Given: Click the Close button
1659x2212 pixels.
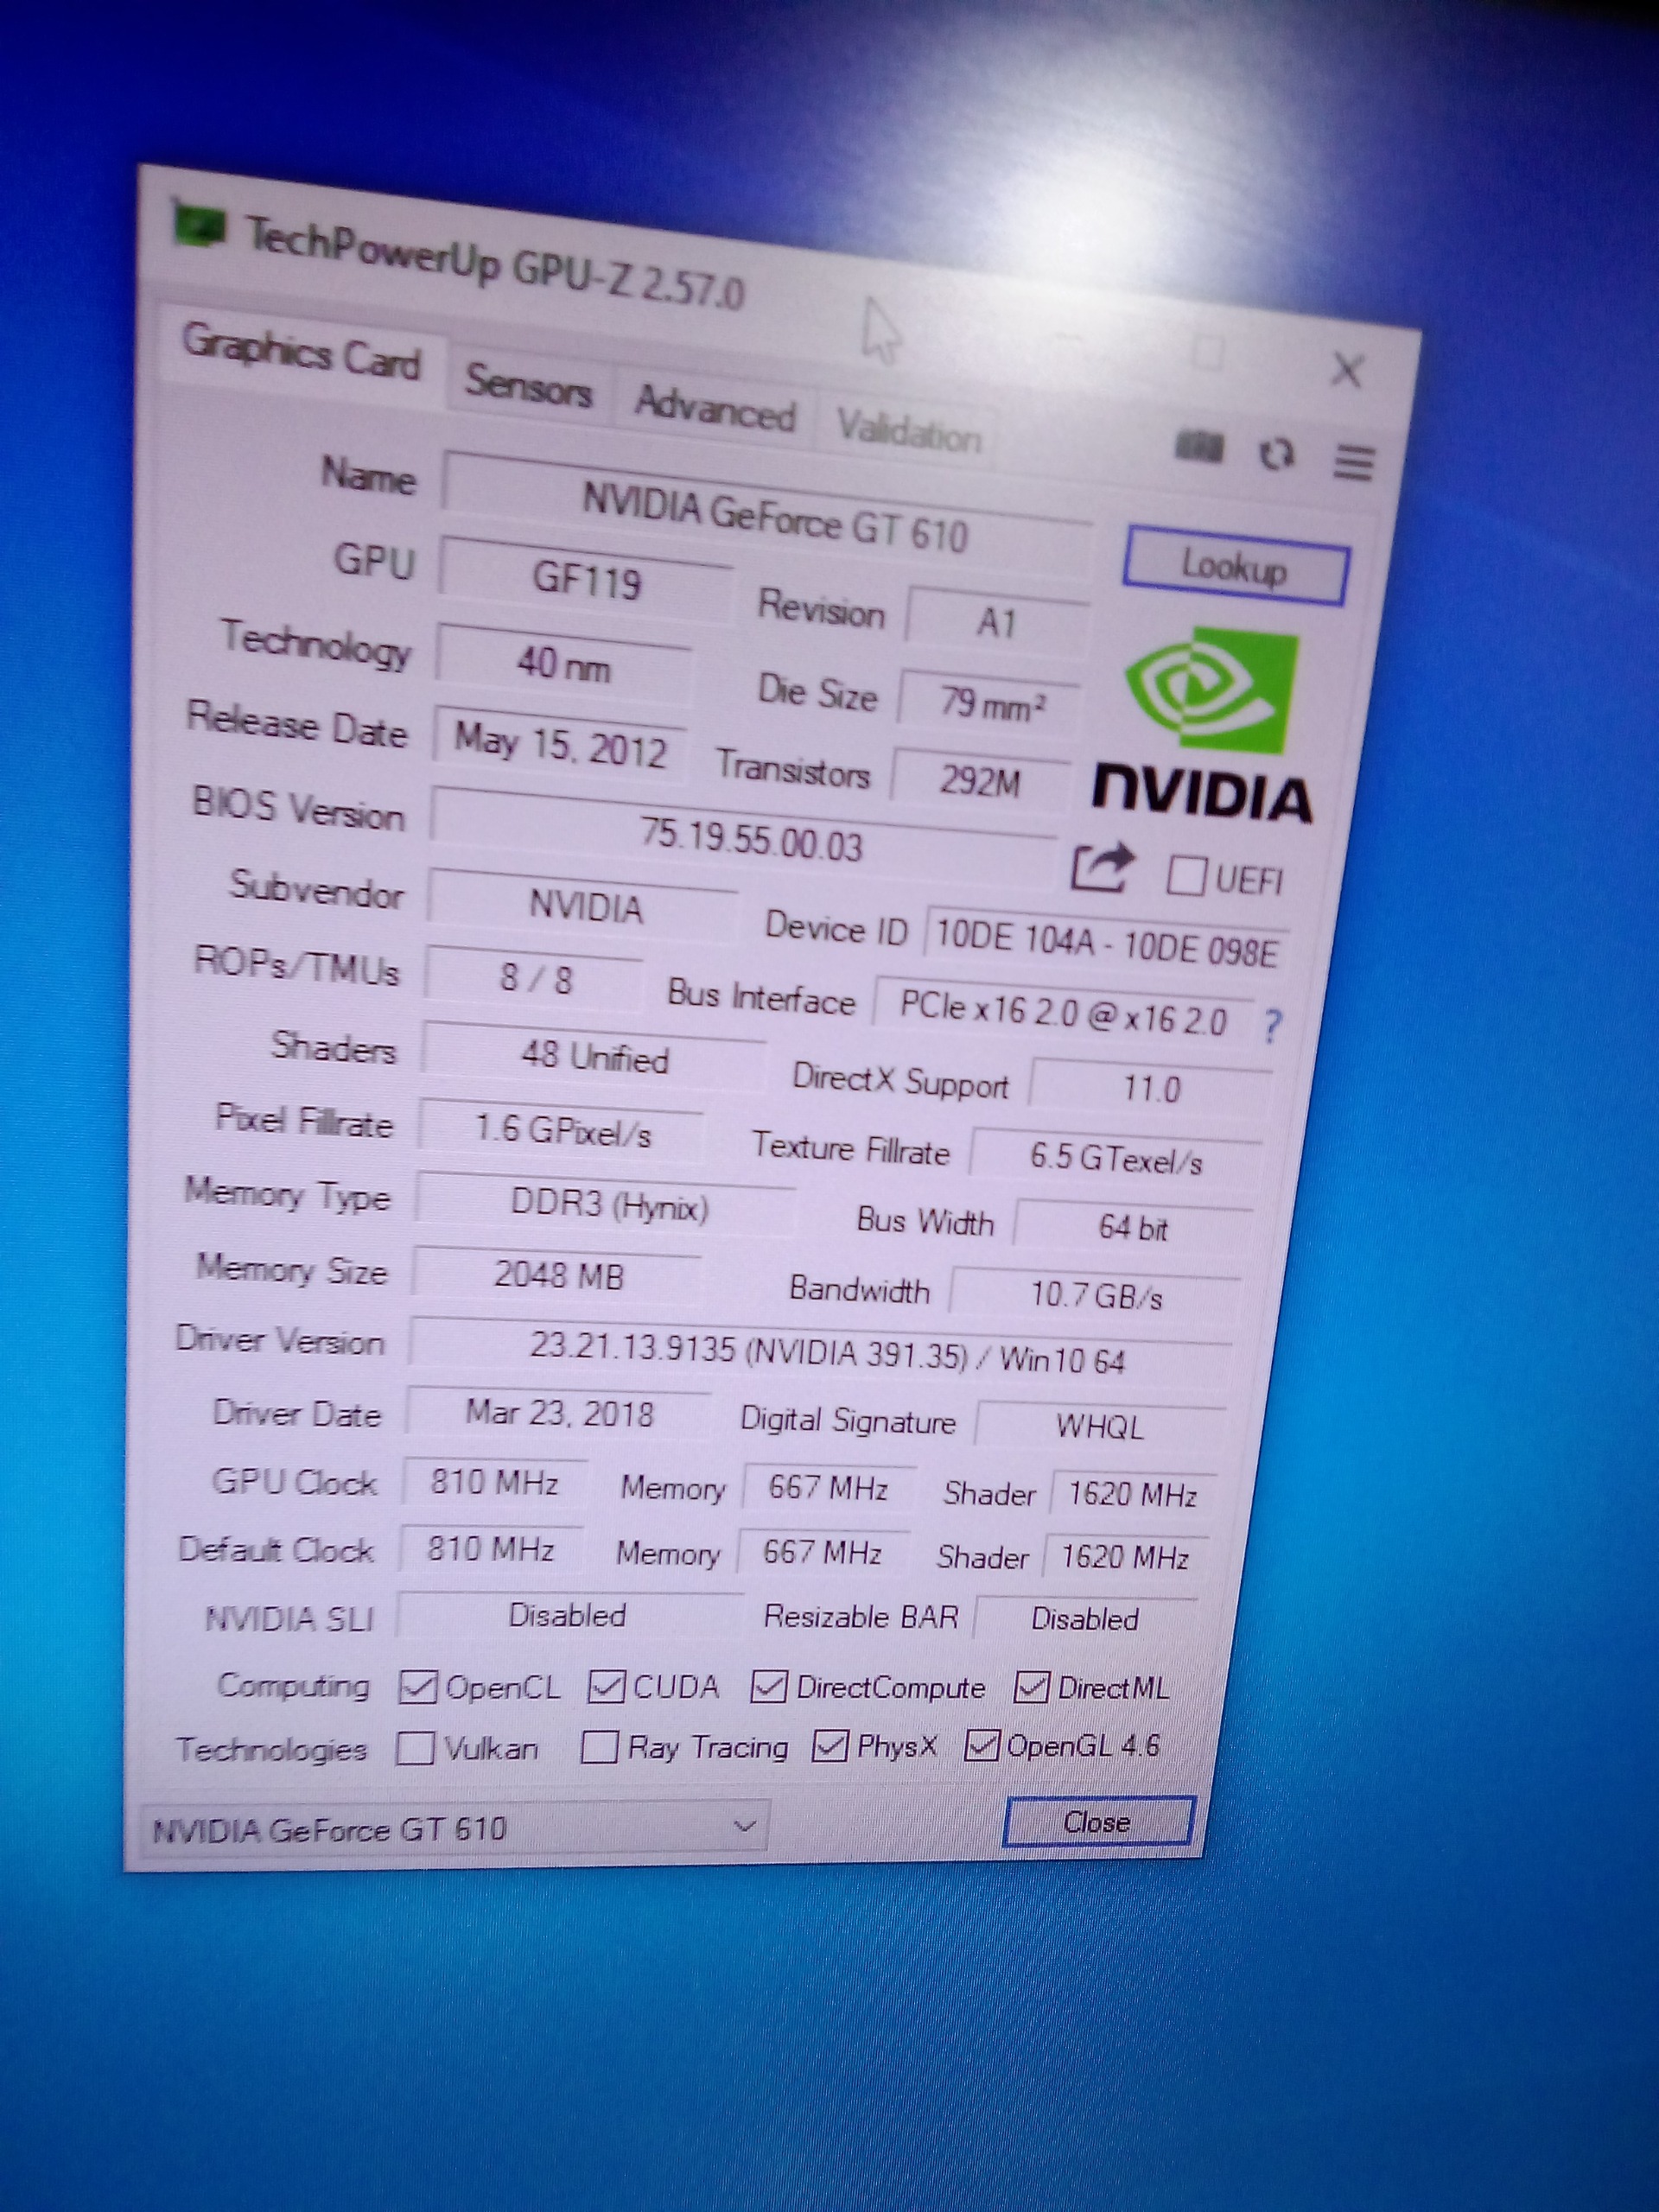Looking at the screenshot, I should point(1097,1822).
